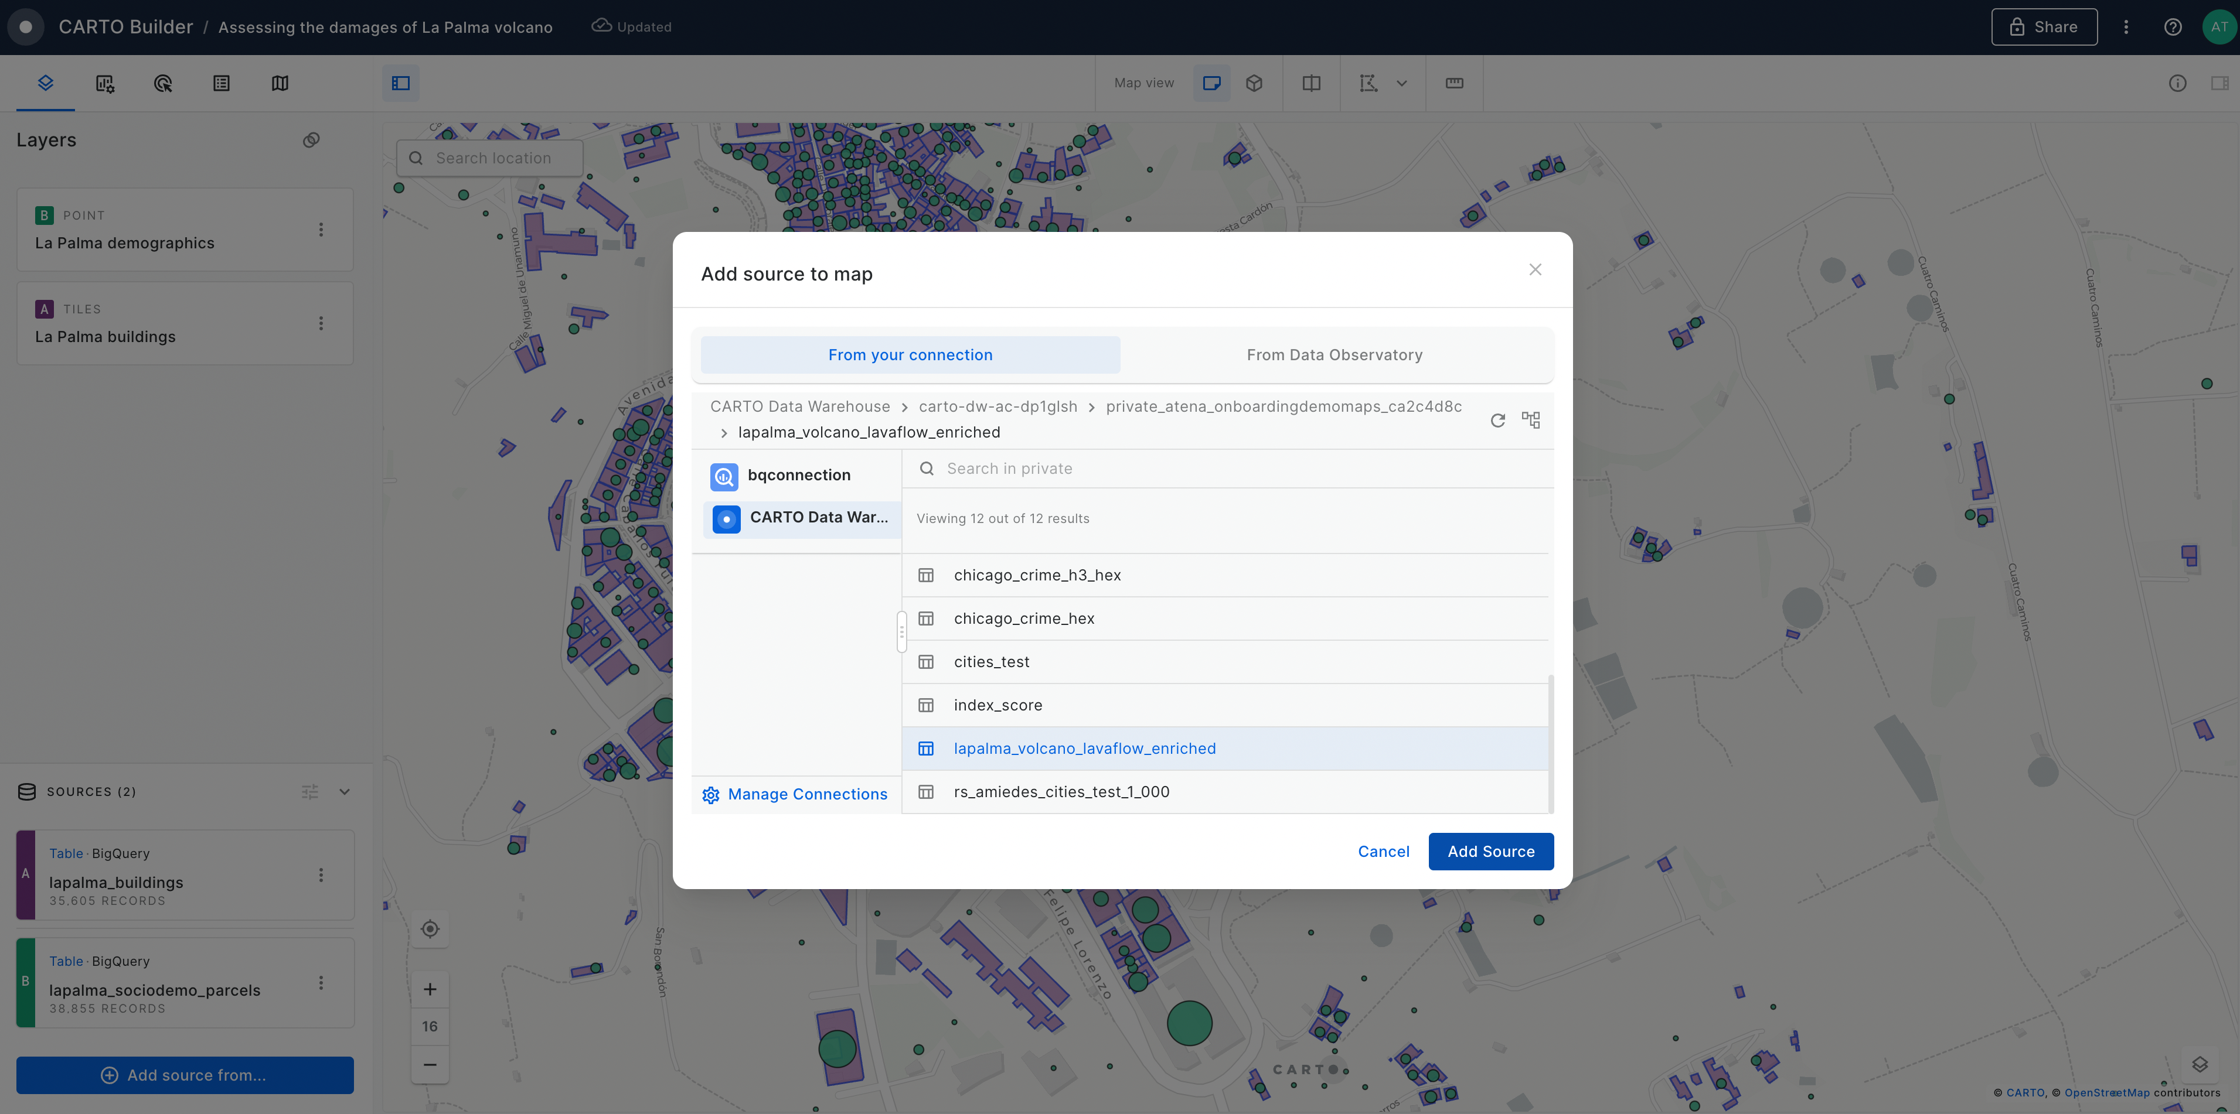Click the map layers icon bottom right

(x=2200, y=1064)
